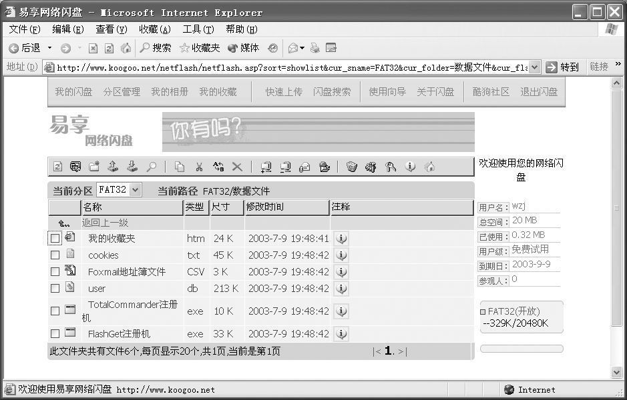Select the FlashGet注册机 checkbox
Screen dimensions: 627x400
pyautogui.click(x=55, y=334)
